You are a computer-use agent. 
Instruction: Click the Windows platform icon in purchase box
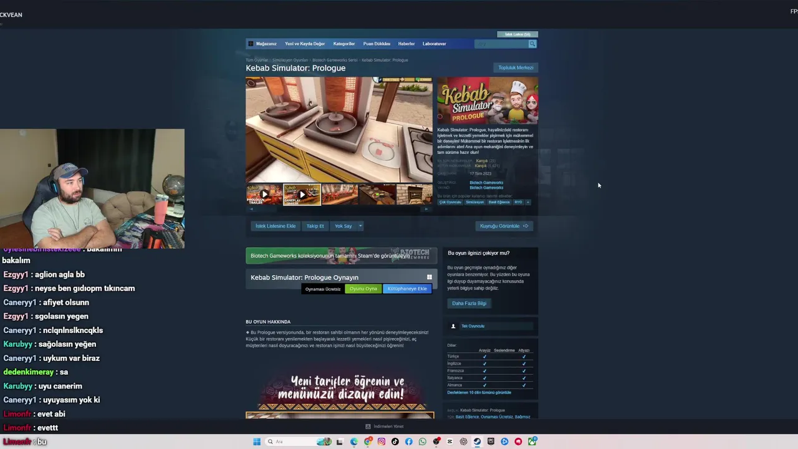point(429,278)
